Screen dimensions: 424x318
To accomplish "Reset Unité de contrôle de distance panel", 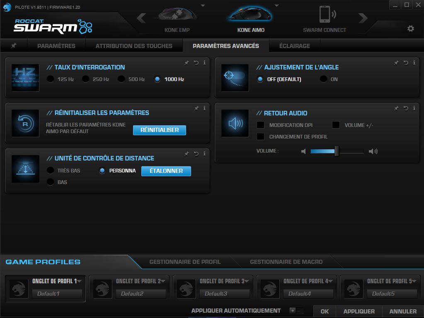I will coord(196,154).
